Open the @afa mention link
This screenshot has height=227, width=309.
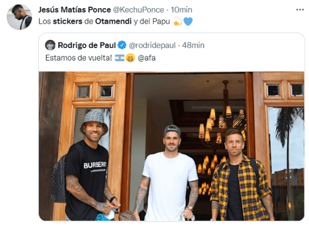tap(147, 58)
